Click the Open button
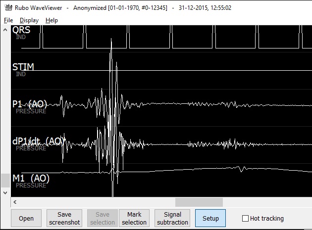Image resolution: width=312 pixels, height=230 pixels. coord(26,218)
